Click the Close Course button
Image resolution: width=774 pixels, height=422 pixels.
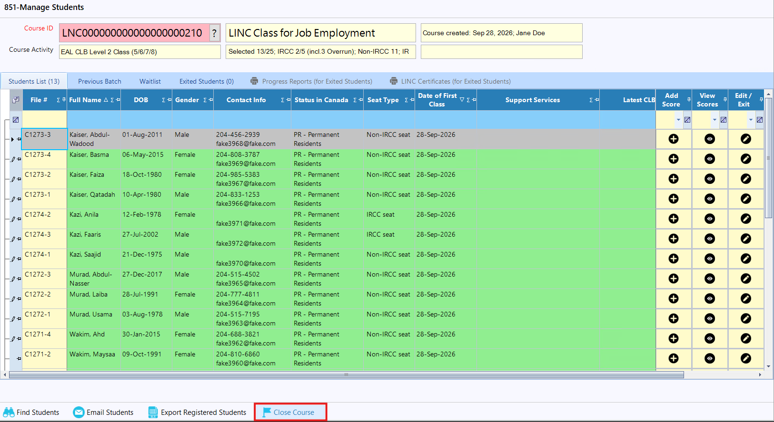click(290, 412)
